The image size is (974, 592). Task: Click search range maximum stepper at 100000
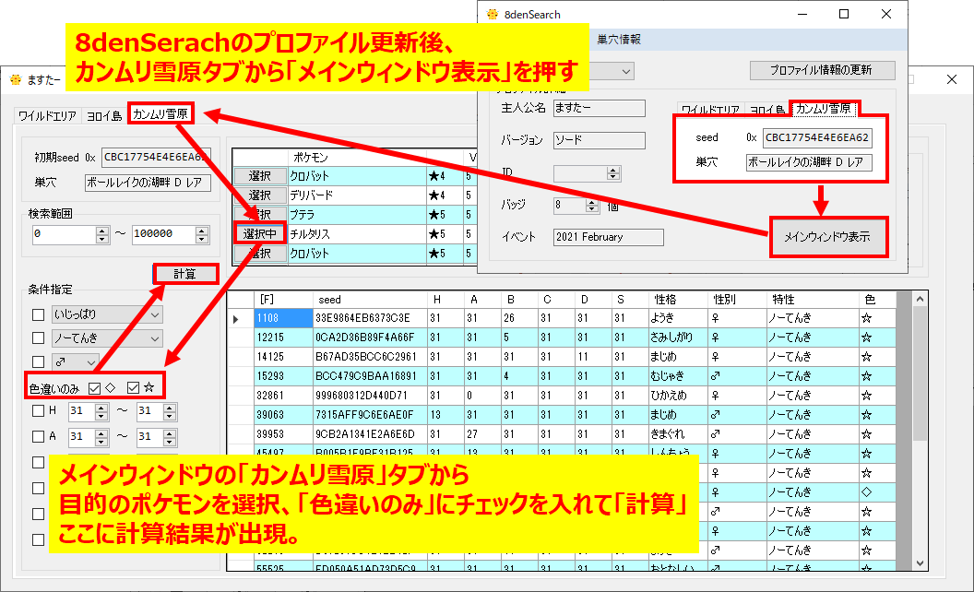point(202,234)
